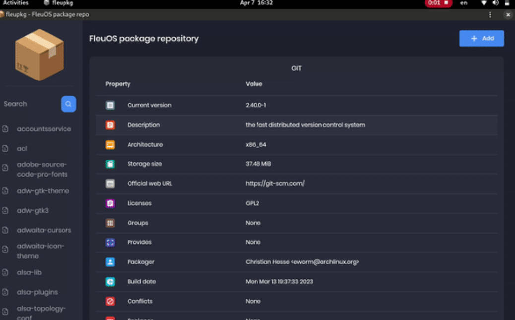Screen dimensions: 515x320
Task: Select the adobe-source-code-pro-fonts package
Action: coord(42,169)
